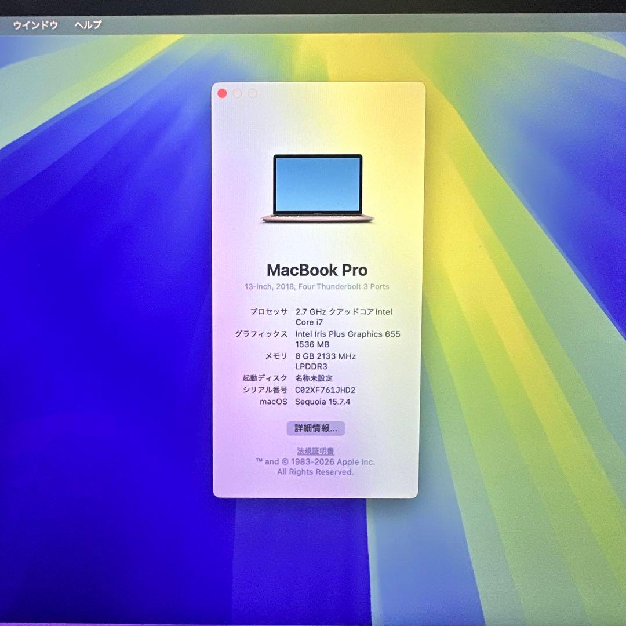Click the LPDDR3 memory type text
Screen dimensions: 626x626
click(311, 366)
